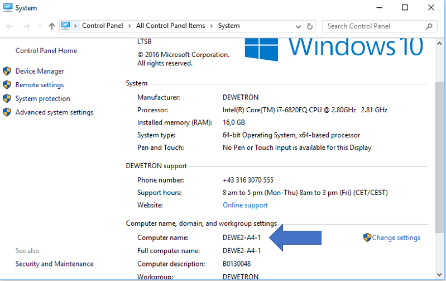Select the All Control Panel Items breadcrumb
This screenshot has width=446, height=281.
click(x=170, y=26)
